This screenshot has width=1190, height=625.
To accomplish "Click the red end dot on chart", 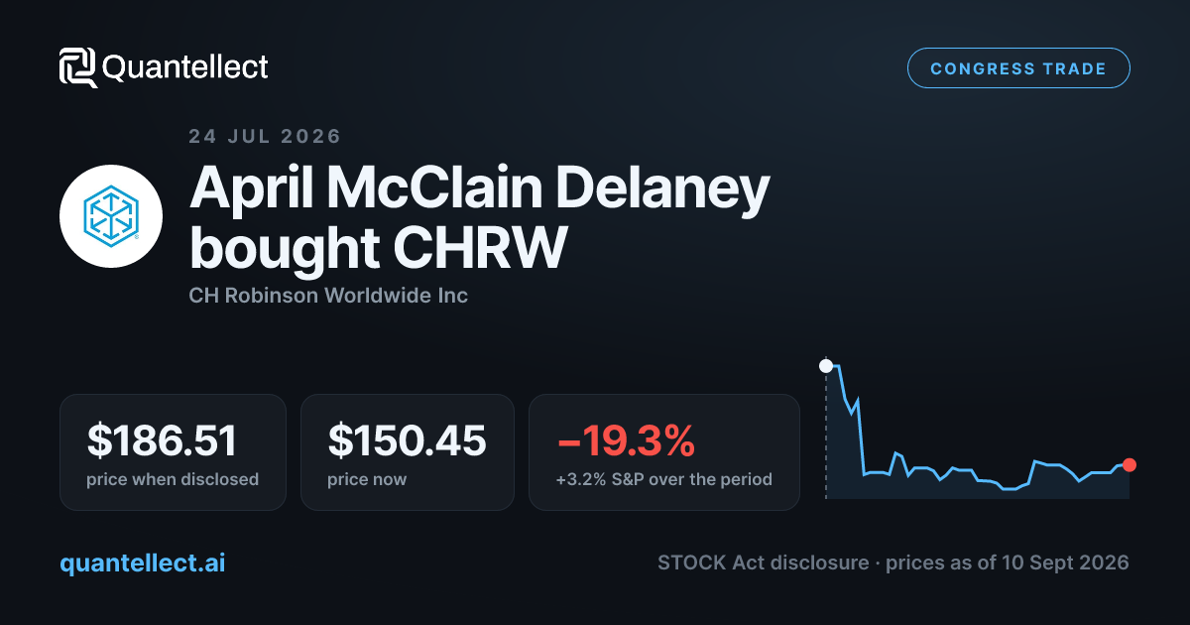I will pos(1129,464).
